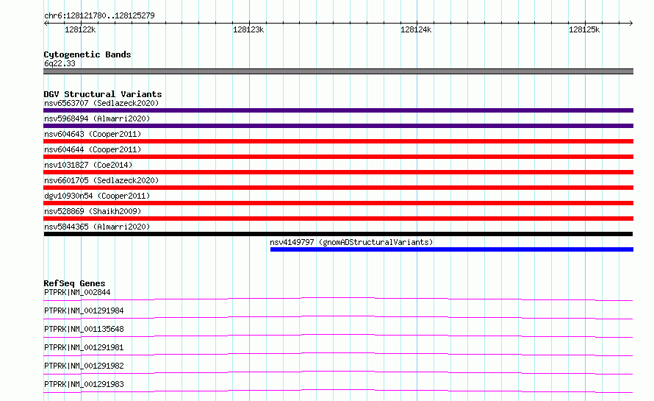
Task: Select the red bar for nsv6601705
Action: (338, 188)
